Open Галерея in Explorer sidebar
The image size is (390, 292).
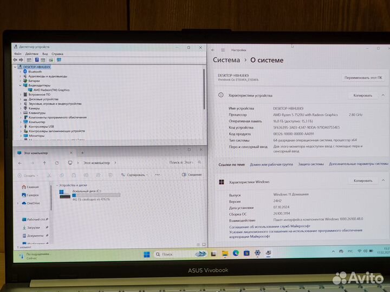point(30,195)
